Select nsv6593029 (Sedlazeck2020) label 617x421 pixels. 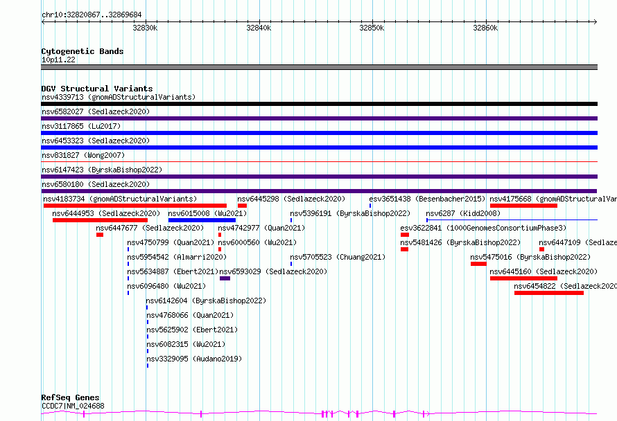273,271
